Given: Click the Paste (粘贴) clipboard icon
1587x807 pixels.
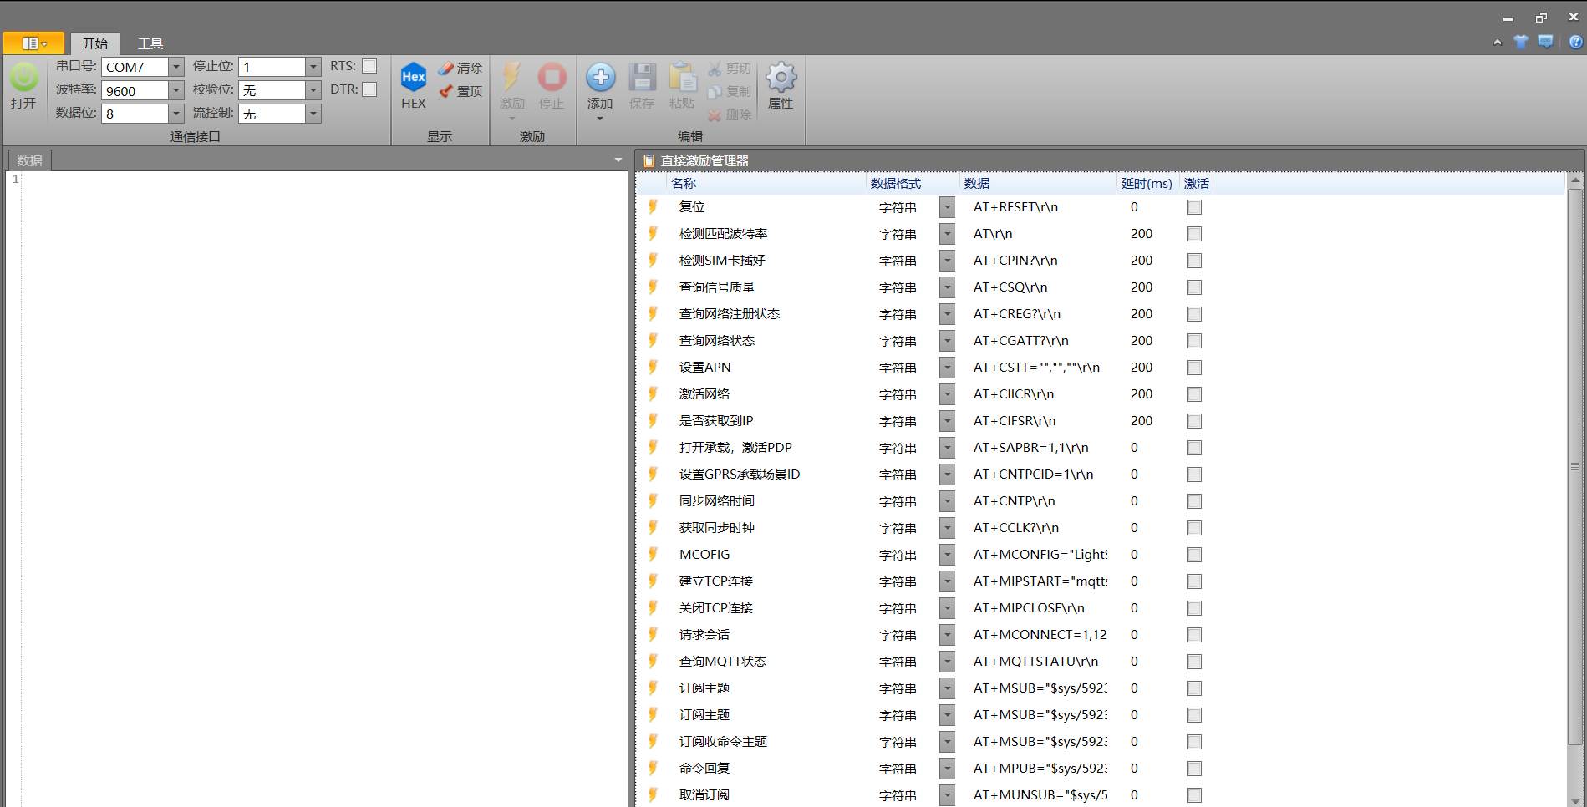Looking at the screenshot, I should coord(682,77).
